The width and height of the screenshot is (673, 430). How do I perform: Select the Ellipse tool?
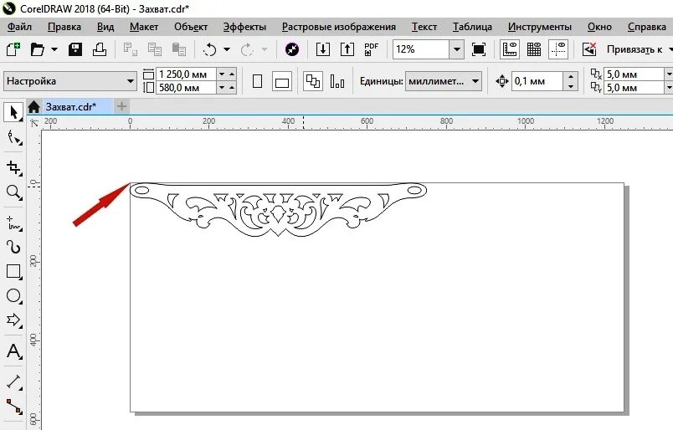pyautogui.click(x=13, y=295)
